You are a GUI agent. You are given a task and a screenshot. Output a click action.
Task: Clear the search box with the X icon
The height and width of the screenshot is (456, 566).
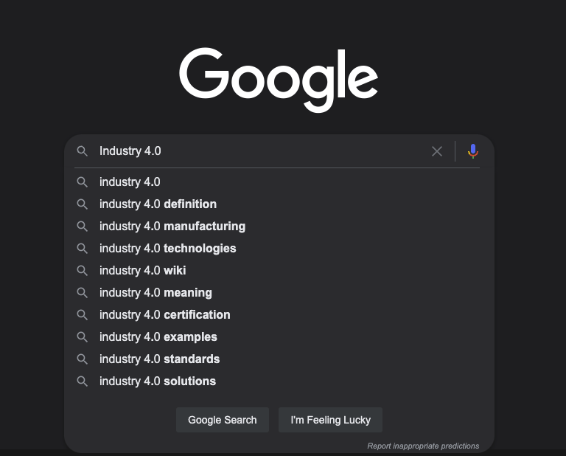pos(437,151)
